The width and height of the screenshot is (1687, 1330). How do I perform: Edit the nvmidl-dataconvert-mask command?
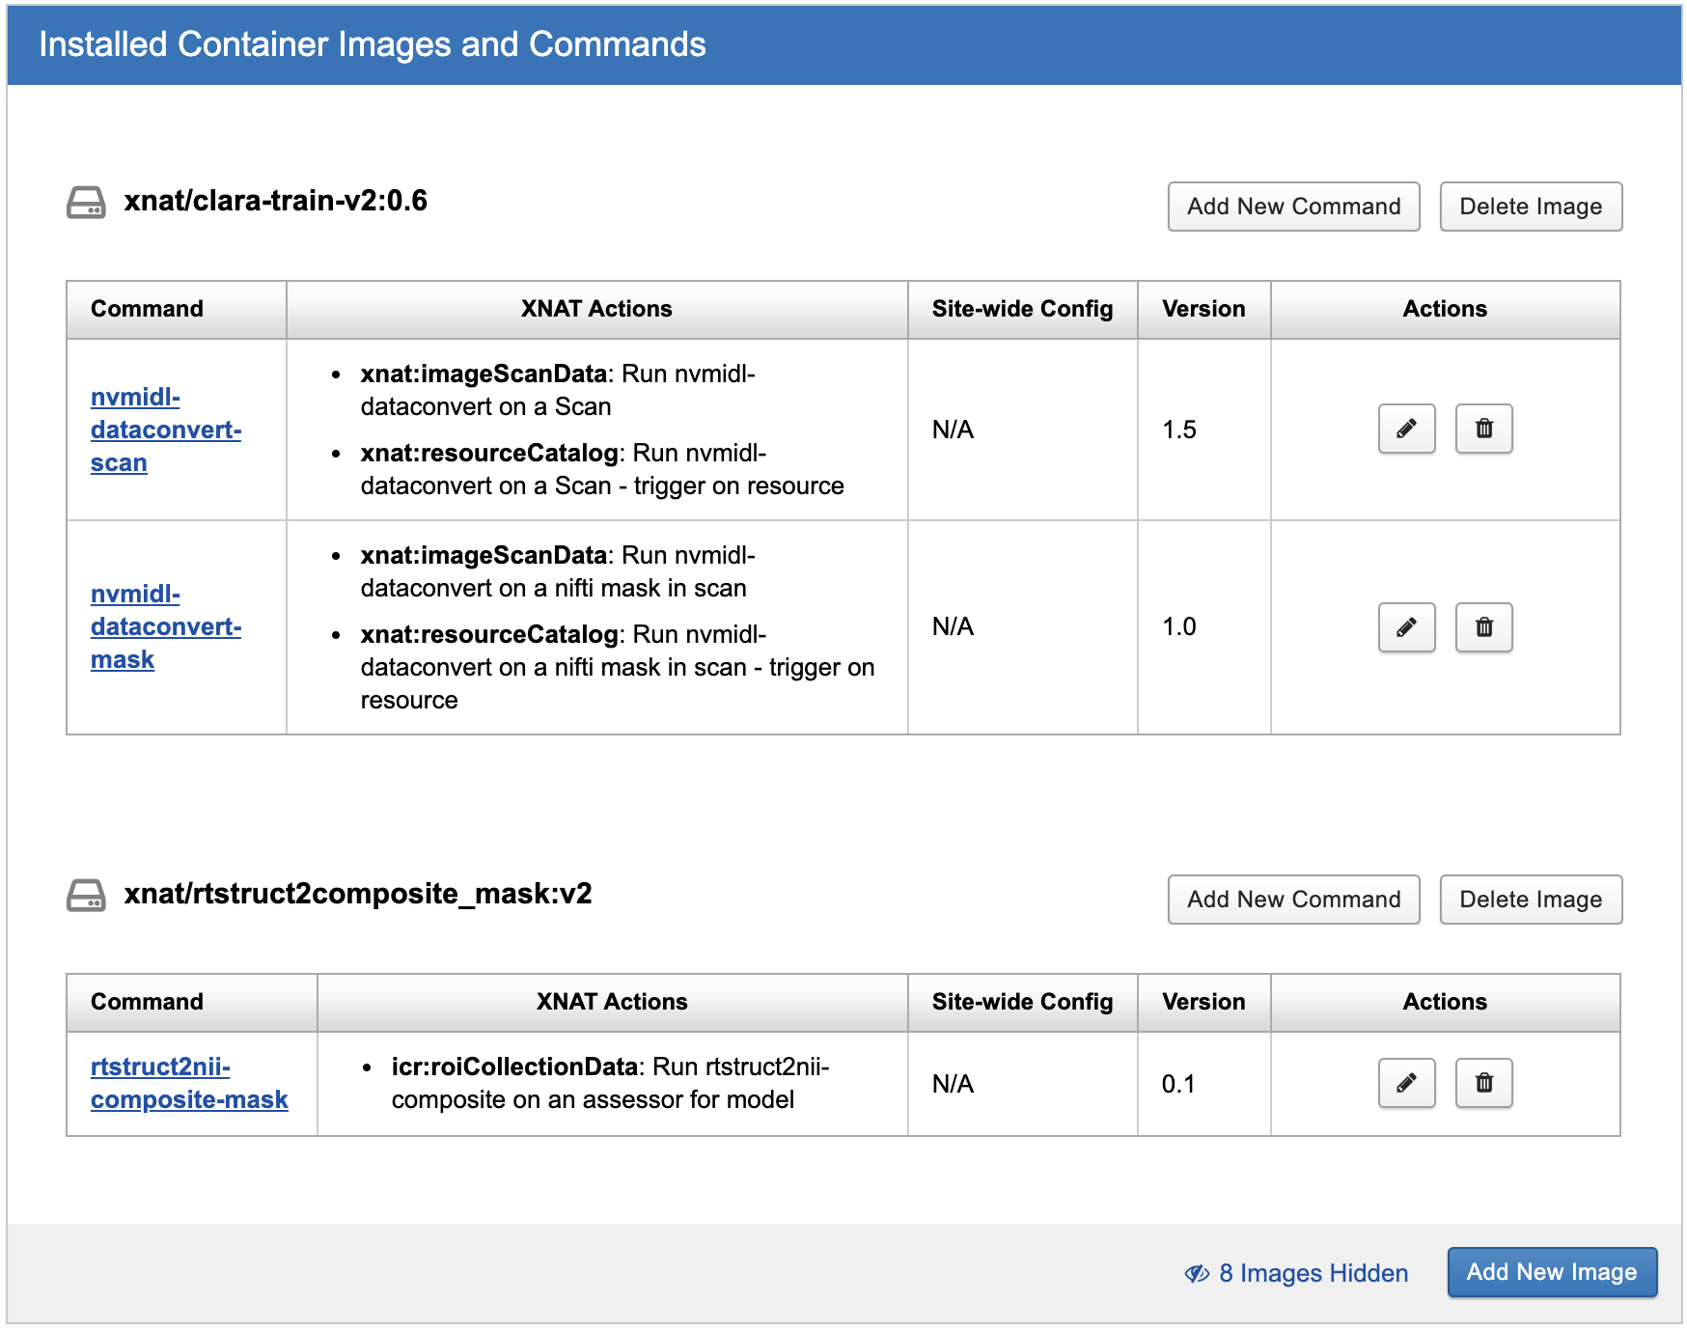click(x=1406, y=627)
